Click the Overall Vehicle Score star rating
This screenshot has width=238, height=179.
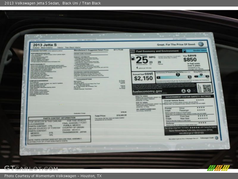click(x=200, y=100)
